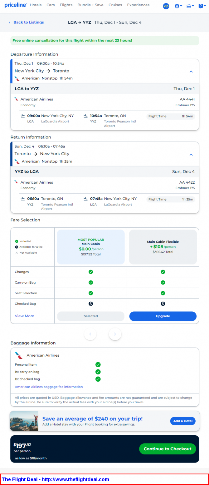
Task: Open the trips suitcase dropdown
Action: pos(190,6)
